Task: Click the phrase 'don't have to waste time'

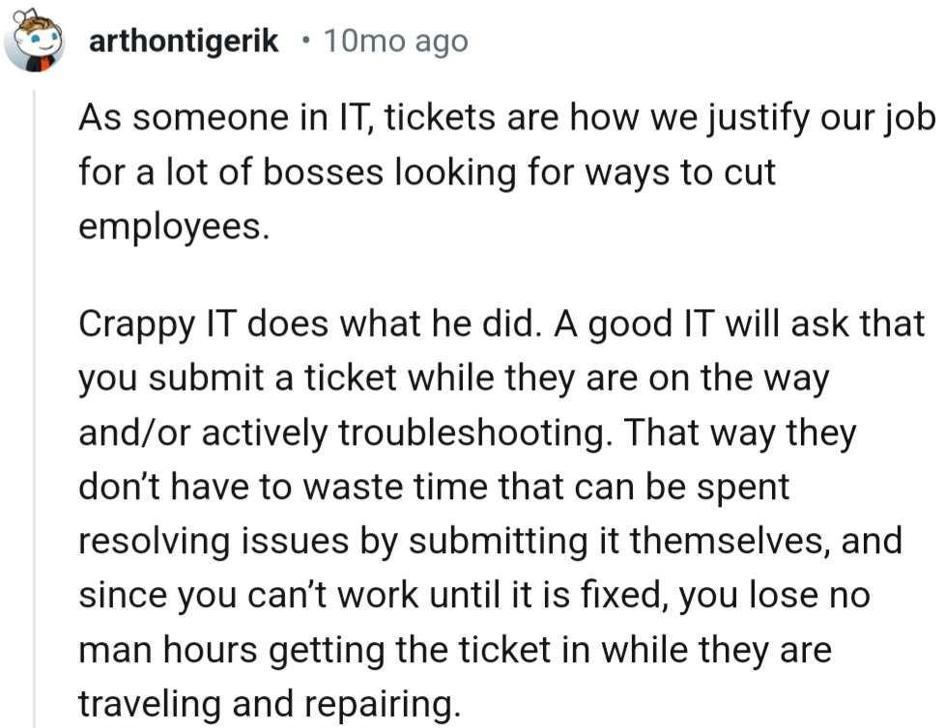Action: tap(283, 487)
